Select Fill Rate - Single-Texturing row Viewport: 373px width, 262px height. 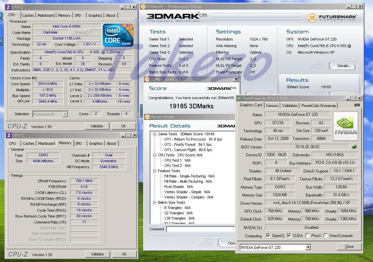189,176
